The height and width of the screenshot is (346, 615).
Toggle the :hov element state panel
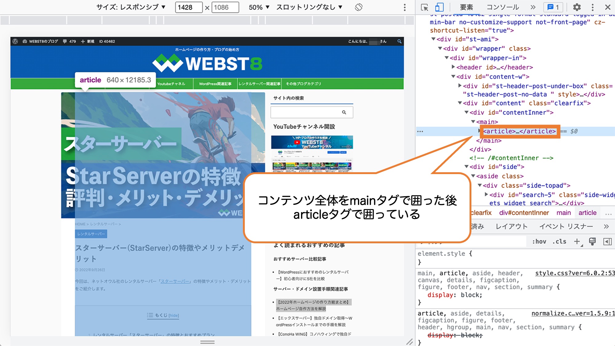pos(539,242)
